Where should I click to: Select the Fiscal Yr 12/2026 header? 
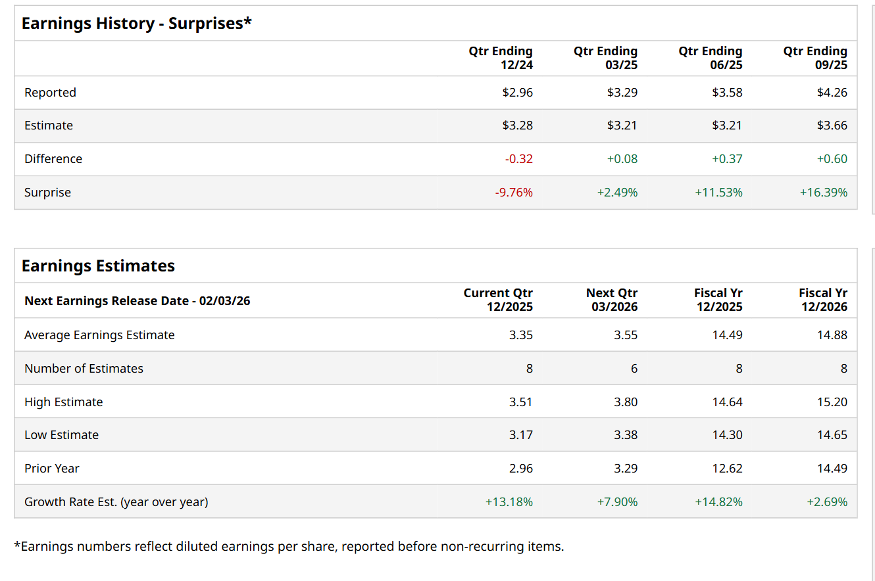point(823,300)
